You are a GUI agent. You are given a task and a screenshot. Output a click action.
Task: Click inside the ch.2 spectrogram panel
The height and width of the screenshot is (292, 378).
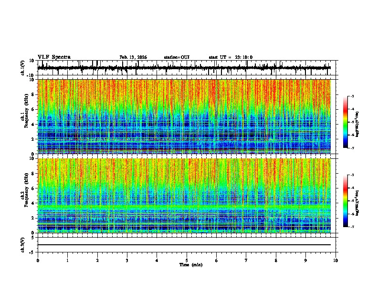click(184, 196)
